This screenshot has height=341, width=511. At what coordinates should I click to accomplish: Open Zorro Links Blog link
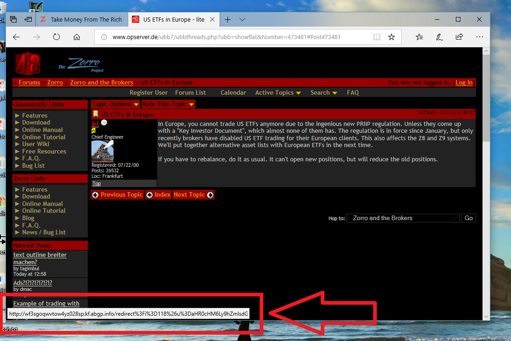[28, 218]
